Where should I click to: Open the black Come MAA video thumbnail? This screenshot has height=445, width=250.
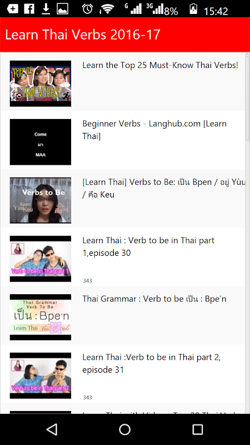tap(41, 142)
